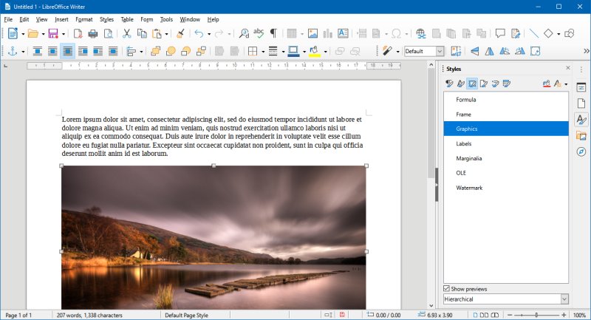This screenshot has width=591, height=320.
Task: Toggle formatting marks with the pilcrow icon
Action: (x=274, y=33)
